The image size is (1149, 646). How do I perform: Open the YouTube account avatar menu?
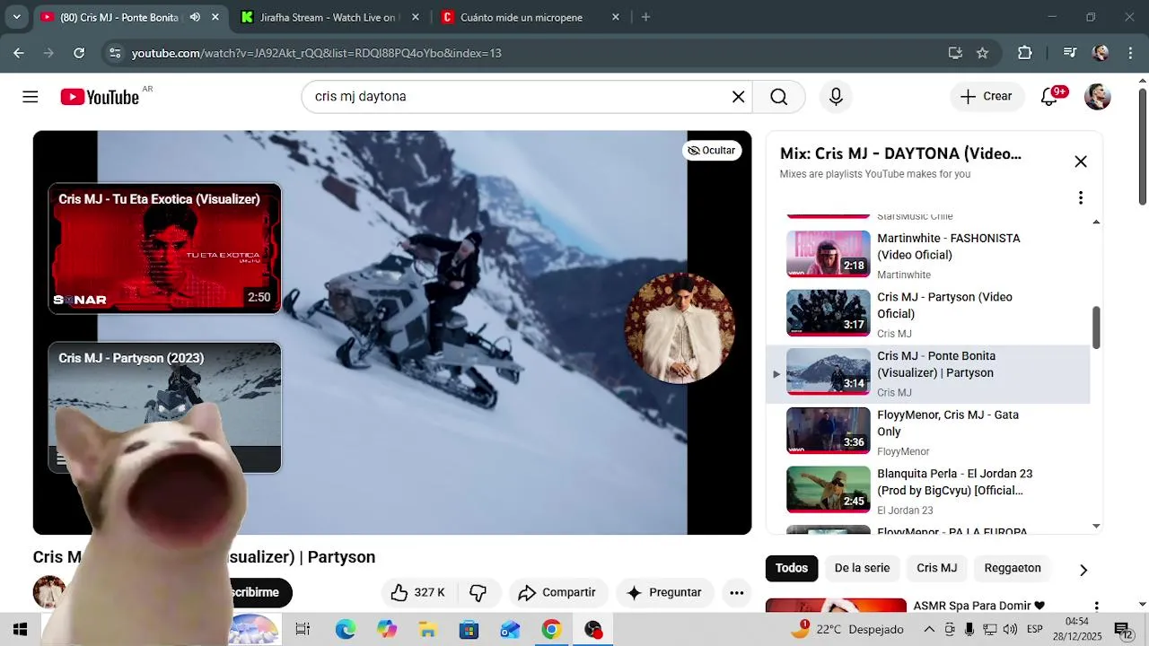(1097, 97)
